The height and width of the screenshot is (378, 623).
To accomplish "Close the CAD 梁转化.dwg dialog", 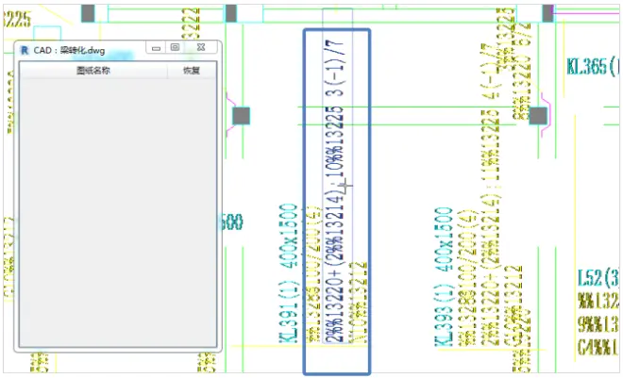I will (x=201, y=47).
